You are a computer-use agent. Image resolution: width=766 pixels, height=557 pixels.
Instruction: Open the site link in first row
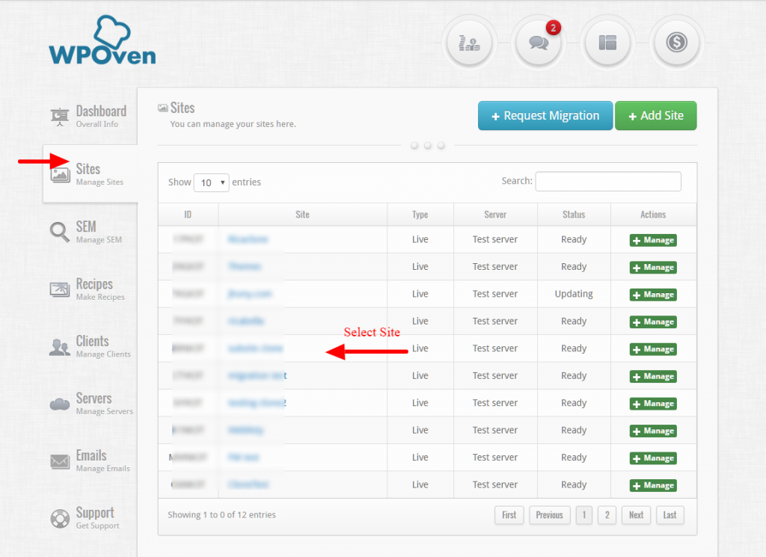[x=248, y=239]
